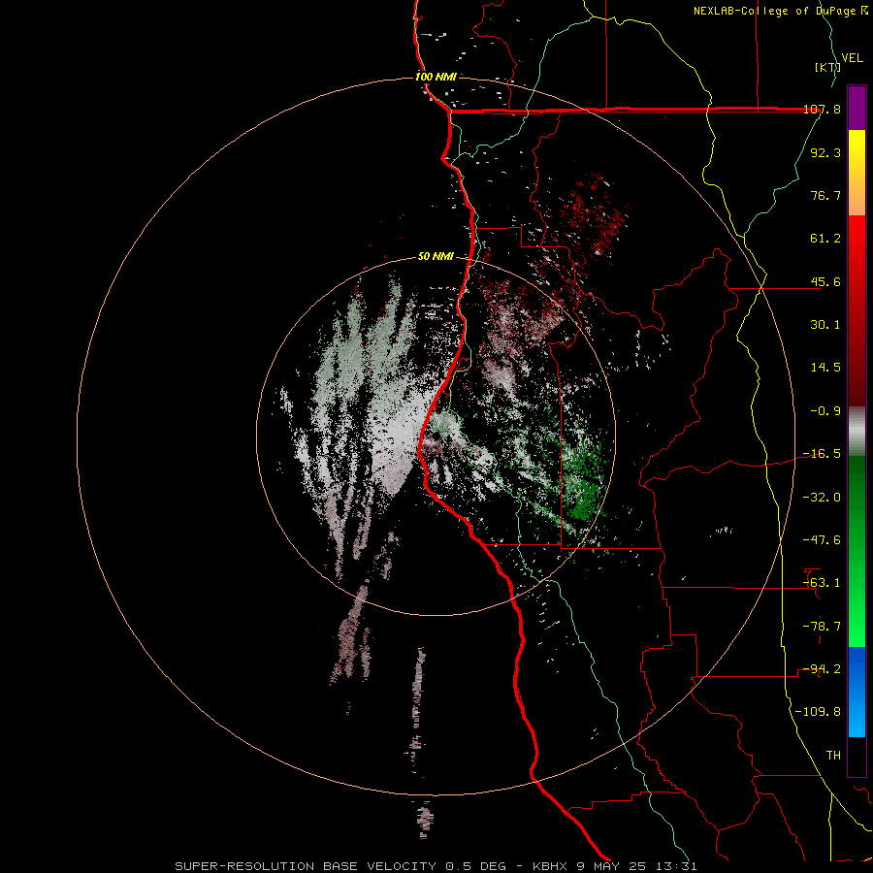
Task: Click the TH threshold label in legend
Action: (x=833, y=756)
